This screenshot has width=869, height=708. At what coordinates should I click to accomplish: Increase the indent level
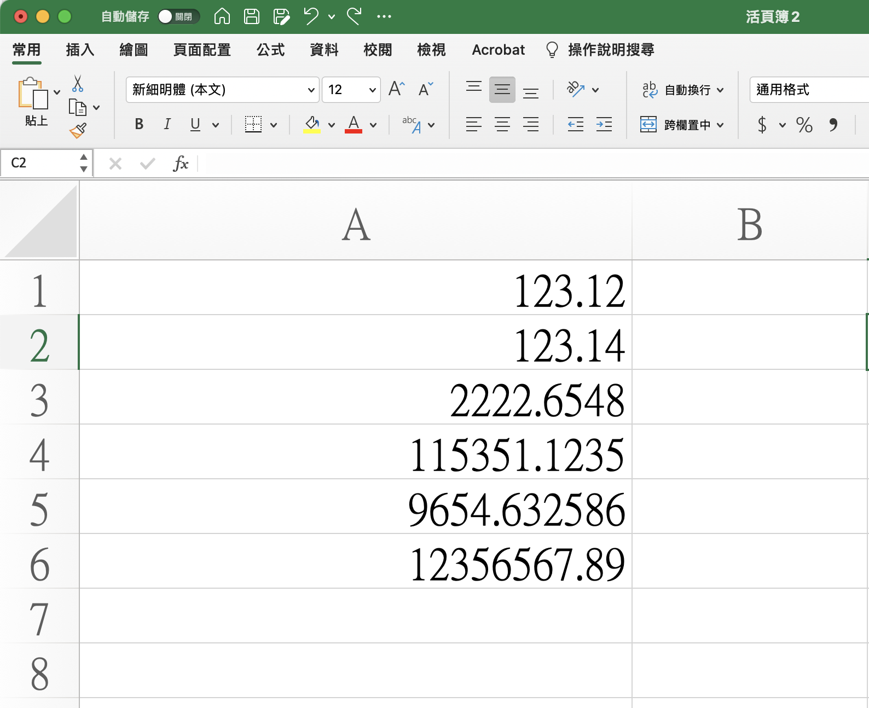[x=604, y=125]
